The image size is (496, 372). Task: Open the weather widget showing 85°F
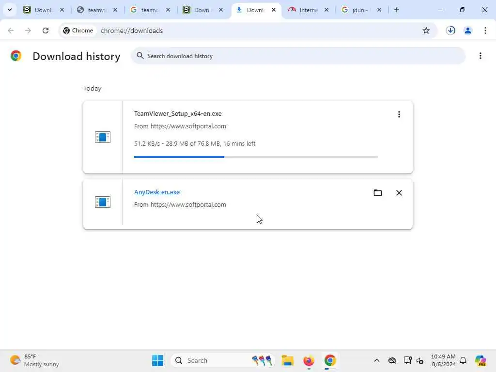(x=34, y=360)
